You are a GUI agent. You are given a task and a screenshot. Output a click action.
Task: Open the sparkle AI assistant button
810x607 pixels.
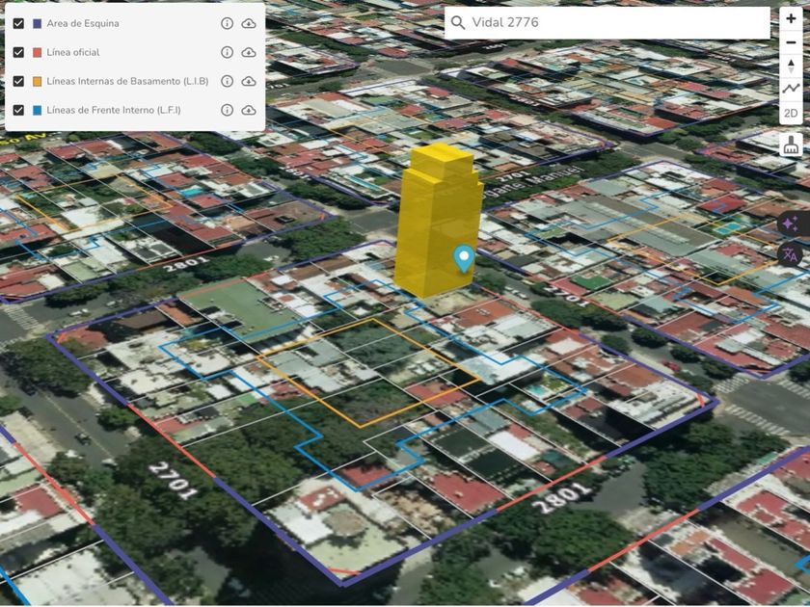tap(790, 224)
